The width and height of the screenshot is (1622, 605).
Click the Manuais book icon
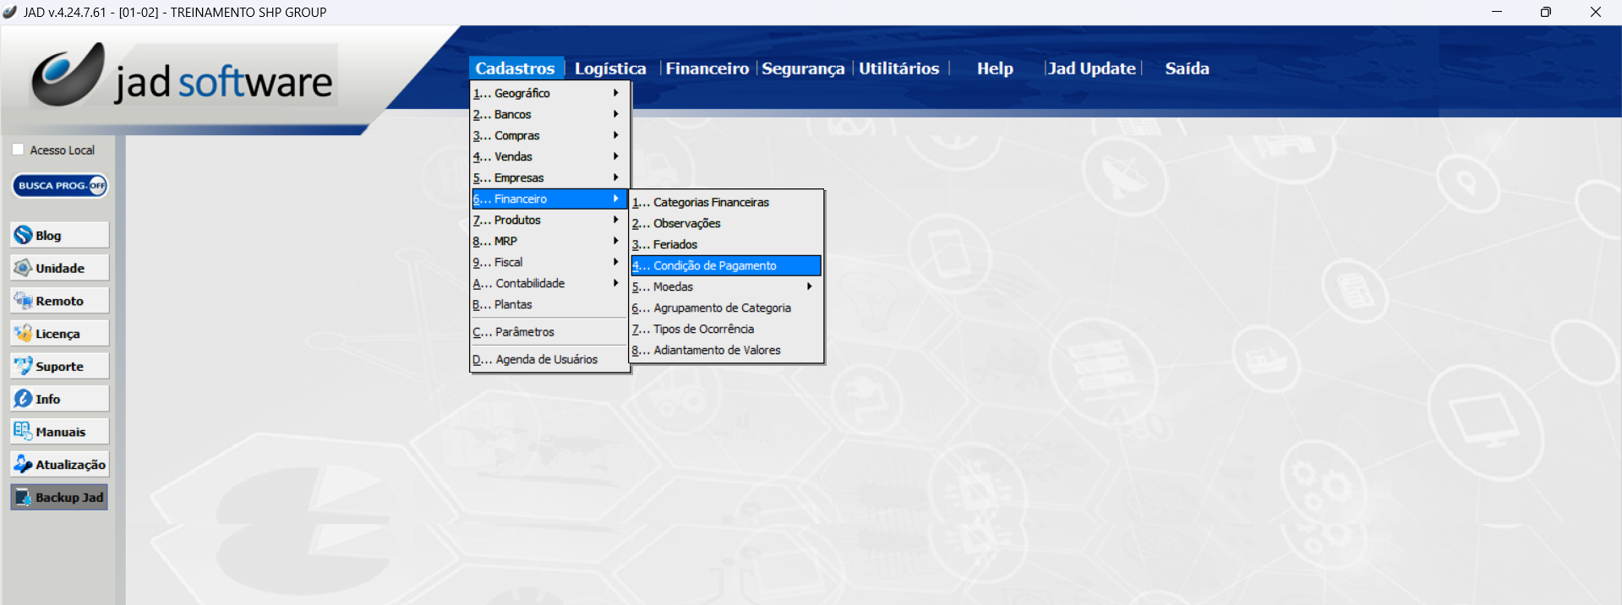[x=24, y=431]
